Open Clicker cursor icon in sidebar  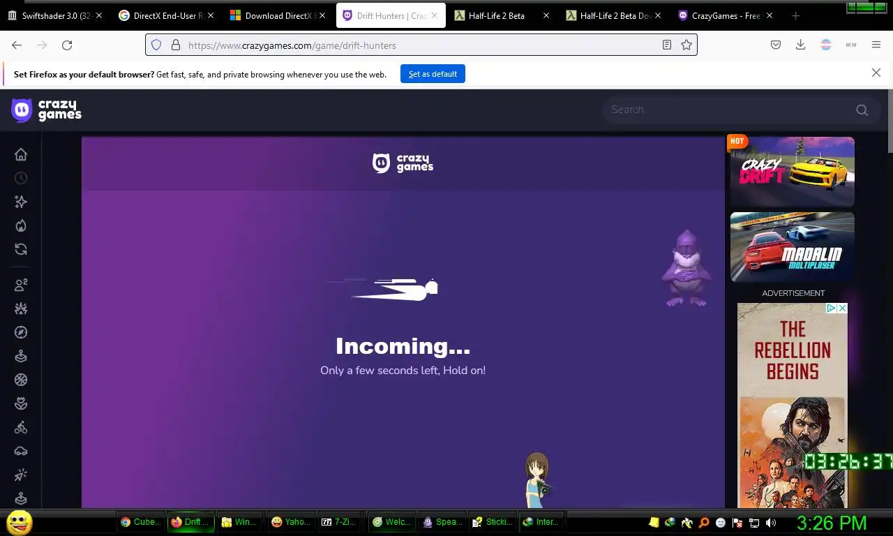(21, 475)
